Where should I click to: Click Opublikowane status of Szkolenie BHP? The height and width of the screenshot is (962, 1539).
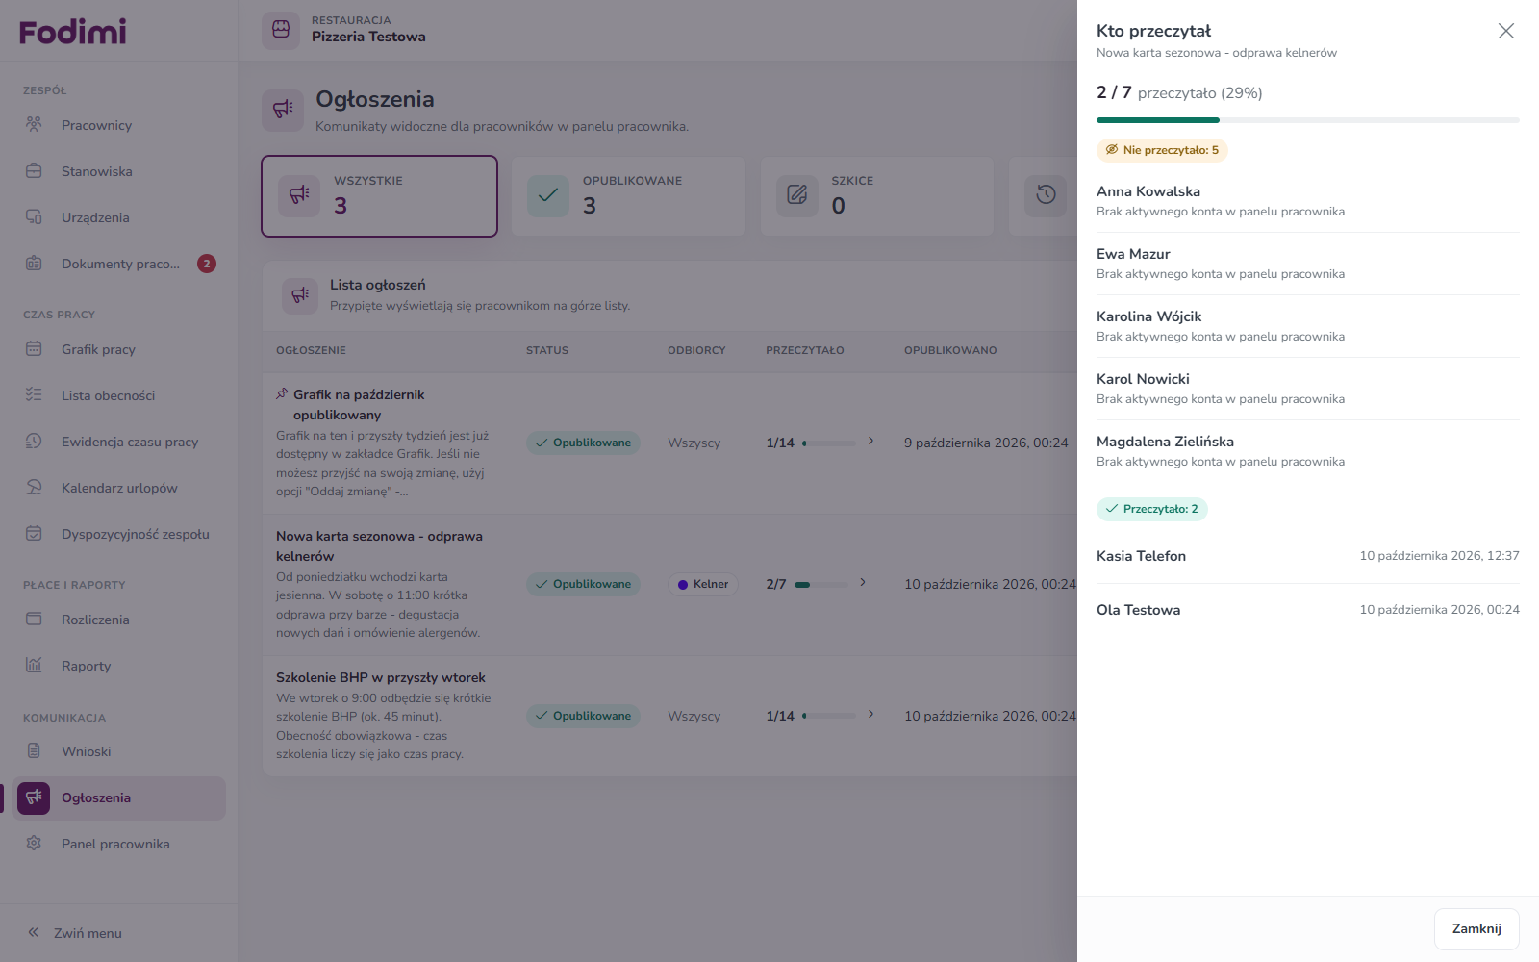pyautogui.click(x=583, y=716)
